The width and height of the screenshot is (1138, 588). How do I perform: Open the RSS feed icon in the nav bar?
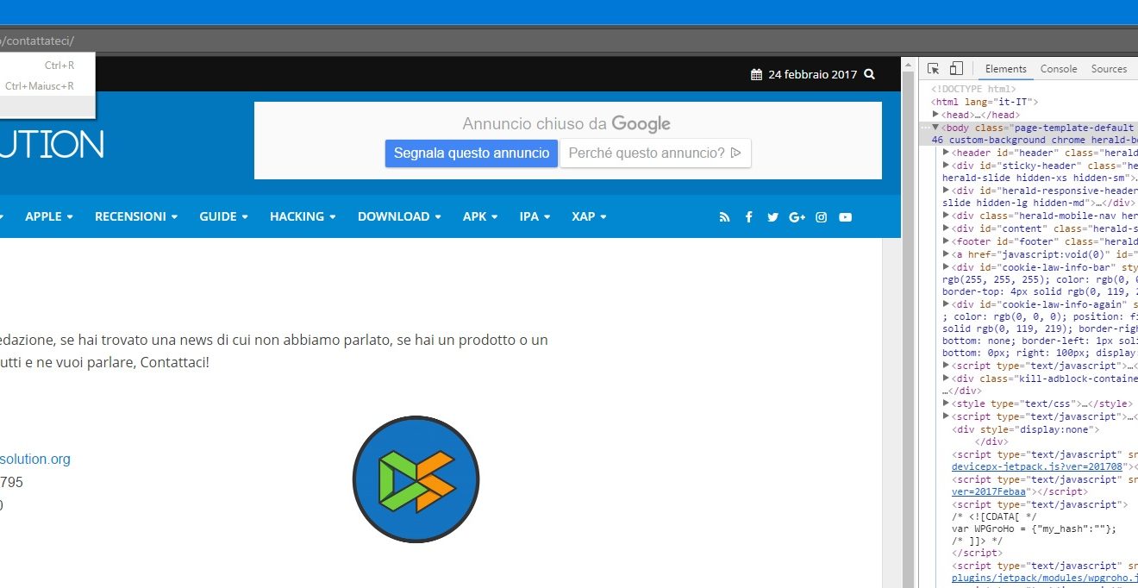[724, 217]
